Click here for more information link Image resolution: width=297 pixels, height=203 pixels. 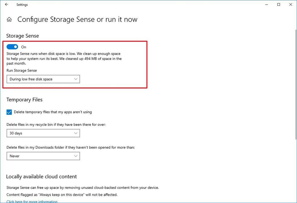point(32,201)
